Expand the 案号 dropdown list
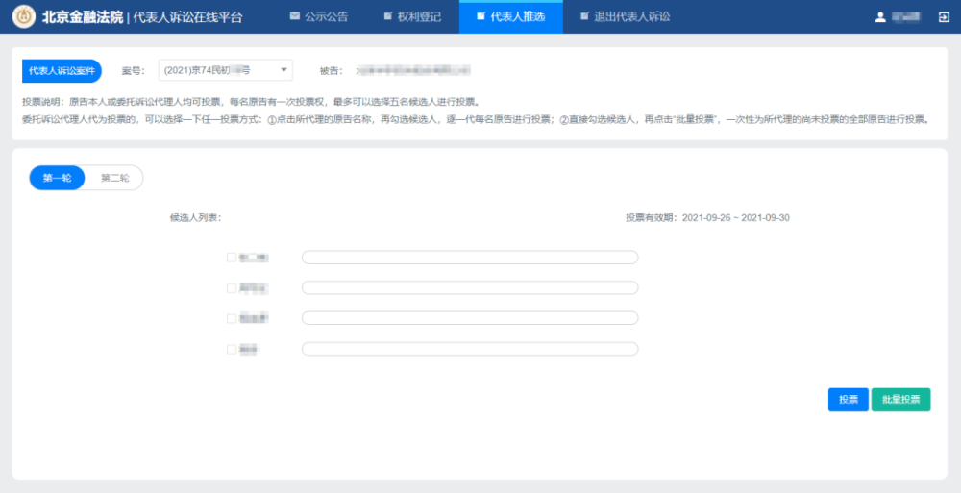Viewport: 961px width, 493px height. tap(226, 70)
